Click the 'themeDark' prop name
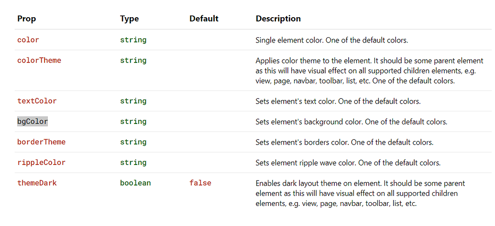 37,183
